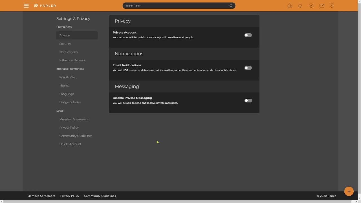Open the profile user icon
Viewport: 361px width, 203px height.
click(x=332, y=6)
